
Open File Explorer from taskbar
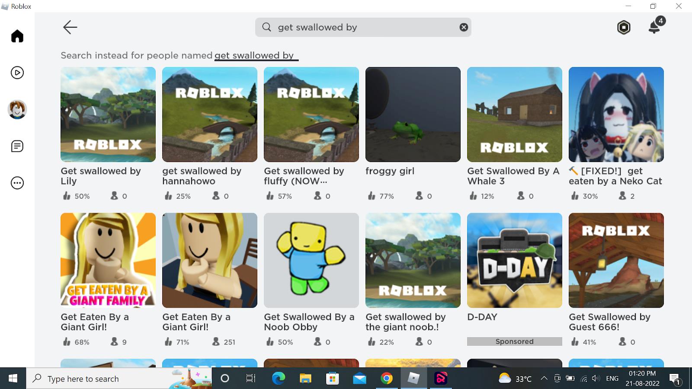(305, 379)
